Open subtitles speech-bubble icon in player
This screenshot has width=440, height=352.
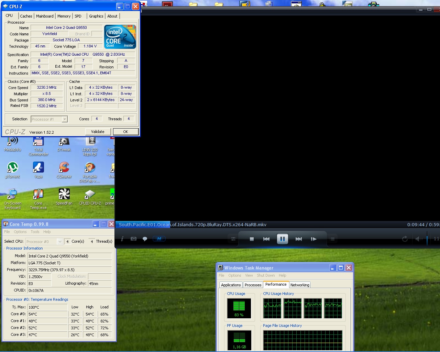[145, 239]
